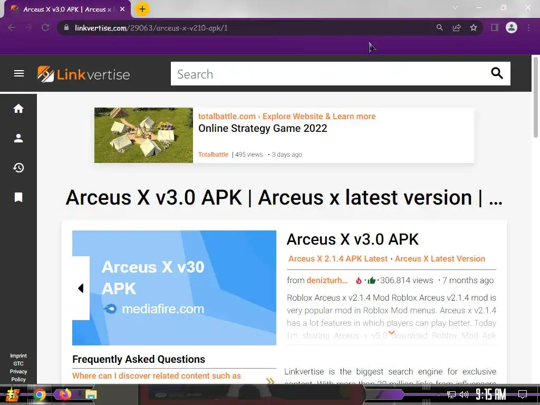Open the profile icon in sidebar
The height and width of the screenshot is (405, 540).
[x=18, y=138]
